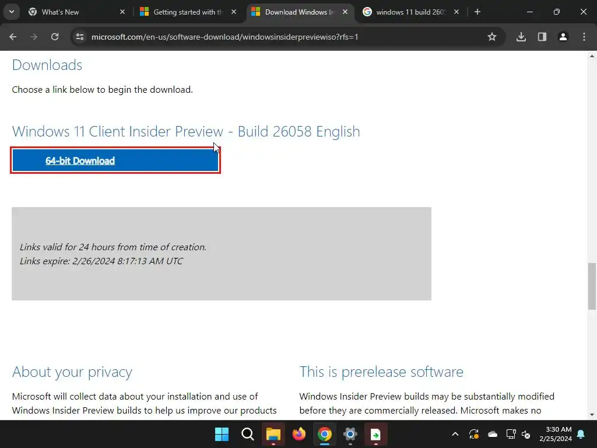
Task: Open Firefox from the taskbar
Action: 299,434
